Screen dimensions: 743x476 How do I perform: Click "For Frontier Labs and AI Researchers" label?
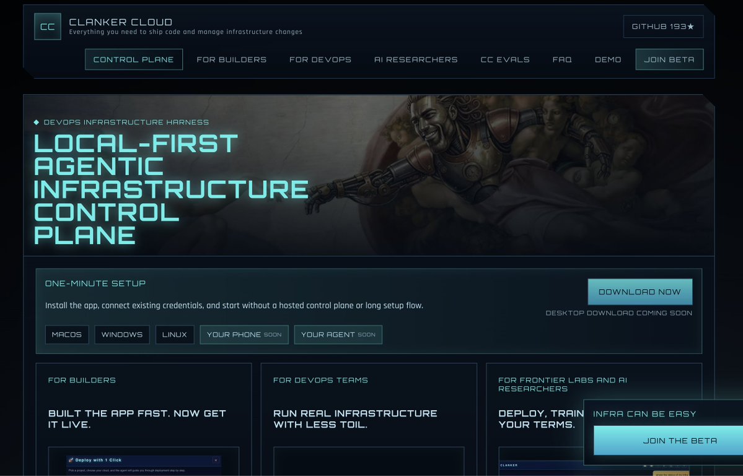[x=563, y=384]
